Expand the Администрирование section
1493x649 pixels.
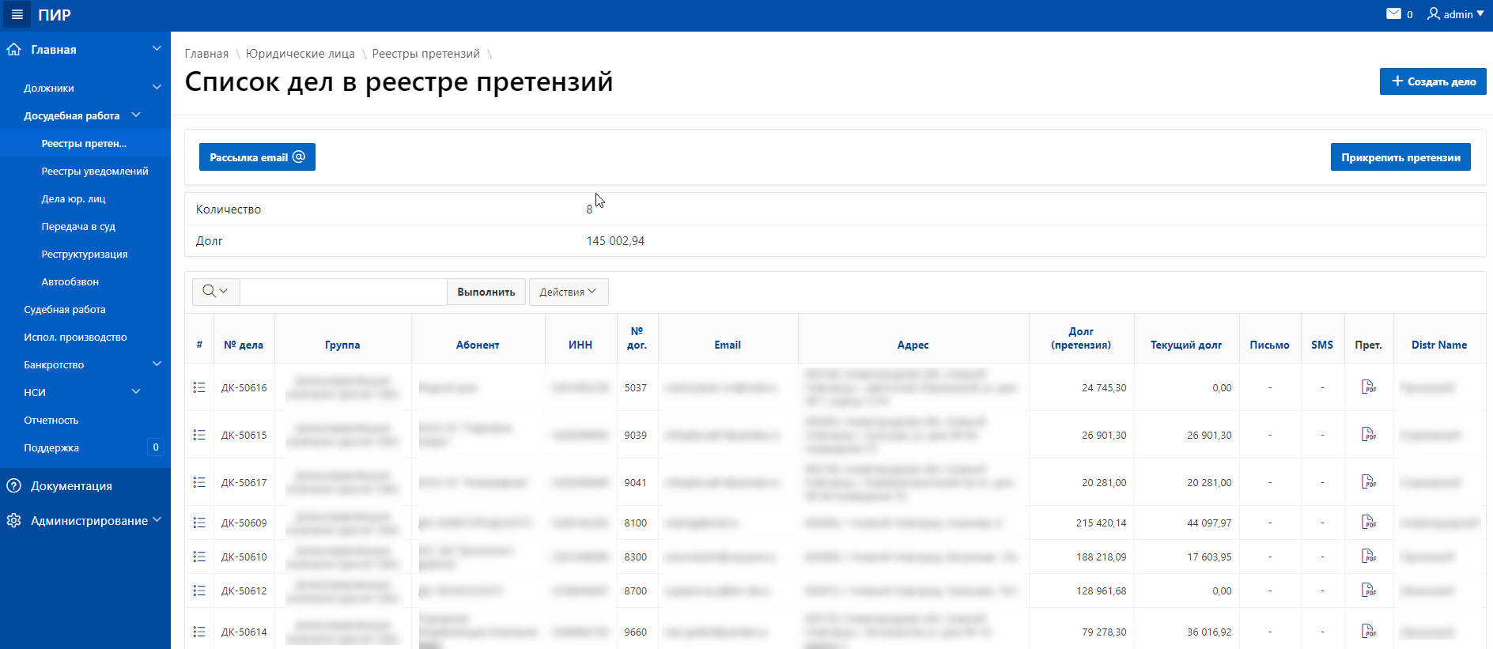157,520
